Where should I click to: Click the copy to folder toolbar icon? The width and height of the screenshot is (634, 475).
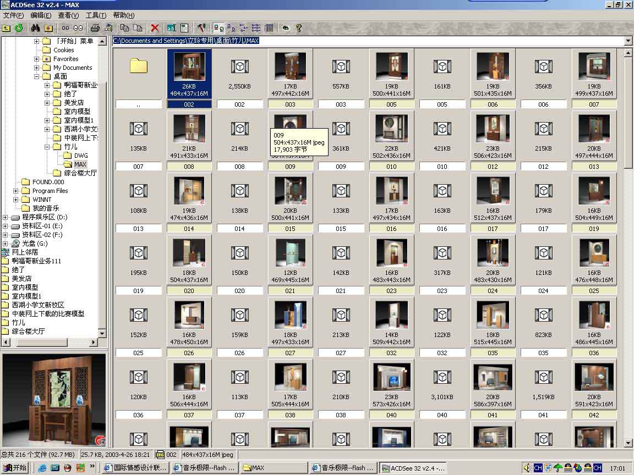(124, 28)
